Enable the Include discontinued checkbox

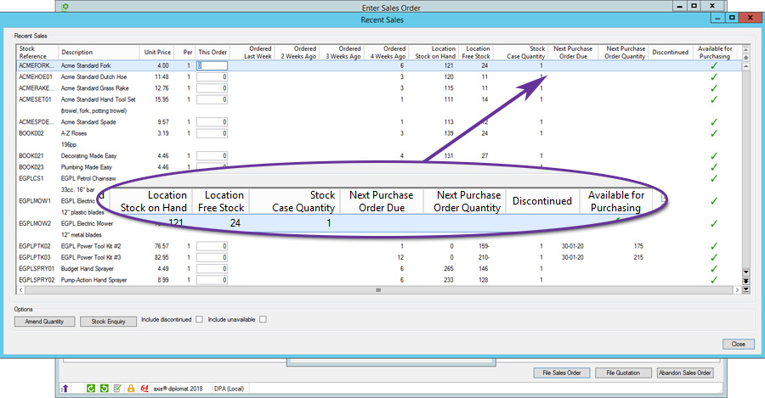pyautogui.click(x=199, y=320)
